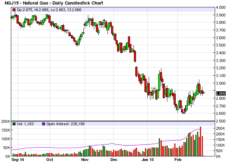Click the 'Sep 14' date axis label
The image size is (226, 162).
point(18,160)
